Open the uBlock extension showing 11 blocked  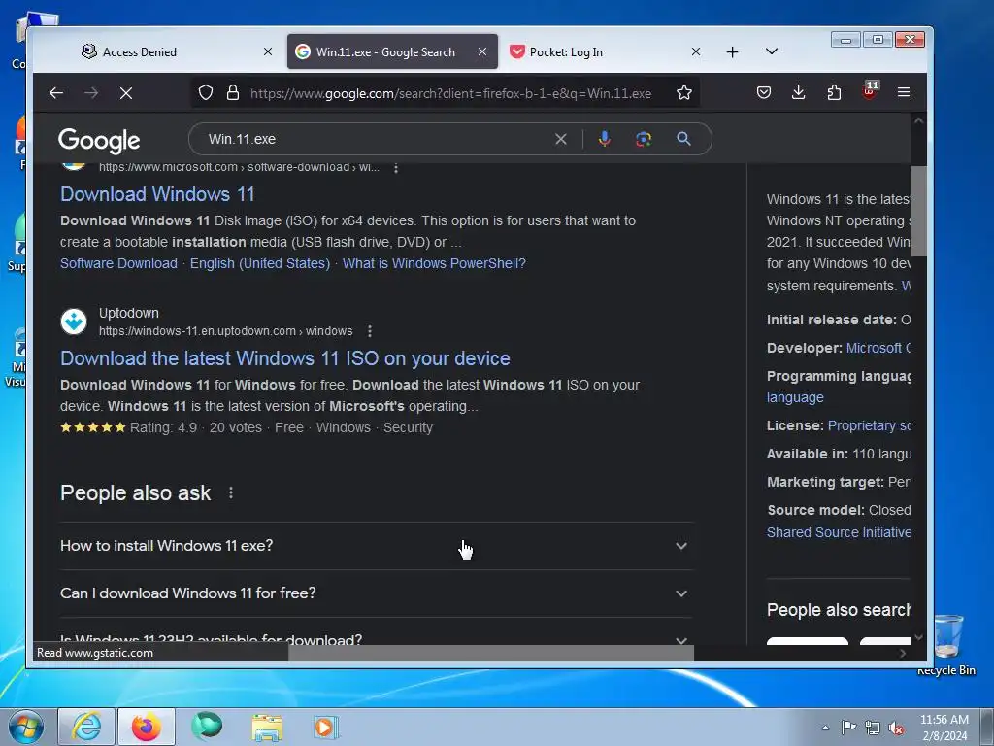870,90
